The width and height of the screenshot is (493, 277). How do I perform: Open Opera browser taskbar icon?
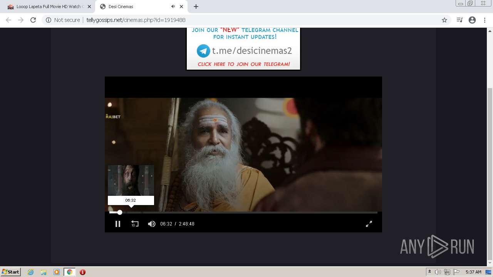82,272
